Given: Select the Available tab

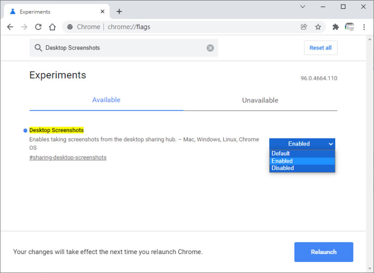Looking at the screenshot, I should click(x=106, y=100).
